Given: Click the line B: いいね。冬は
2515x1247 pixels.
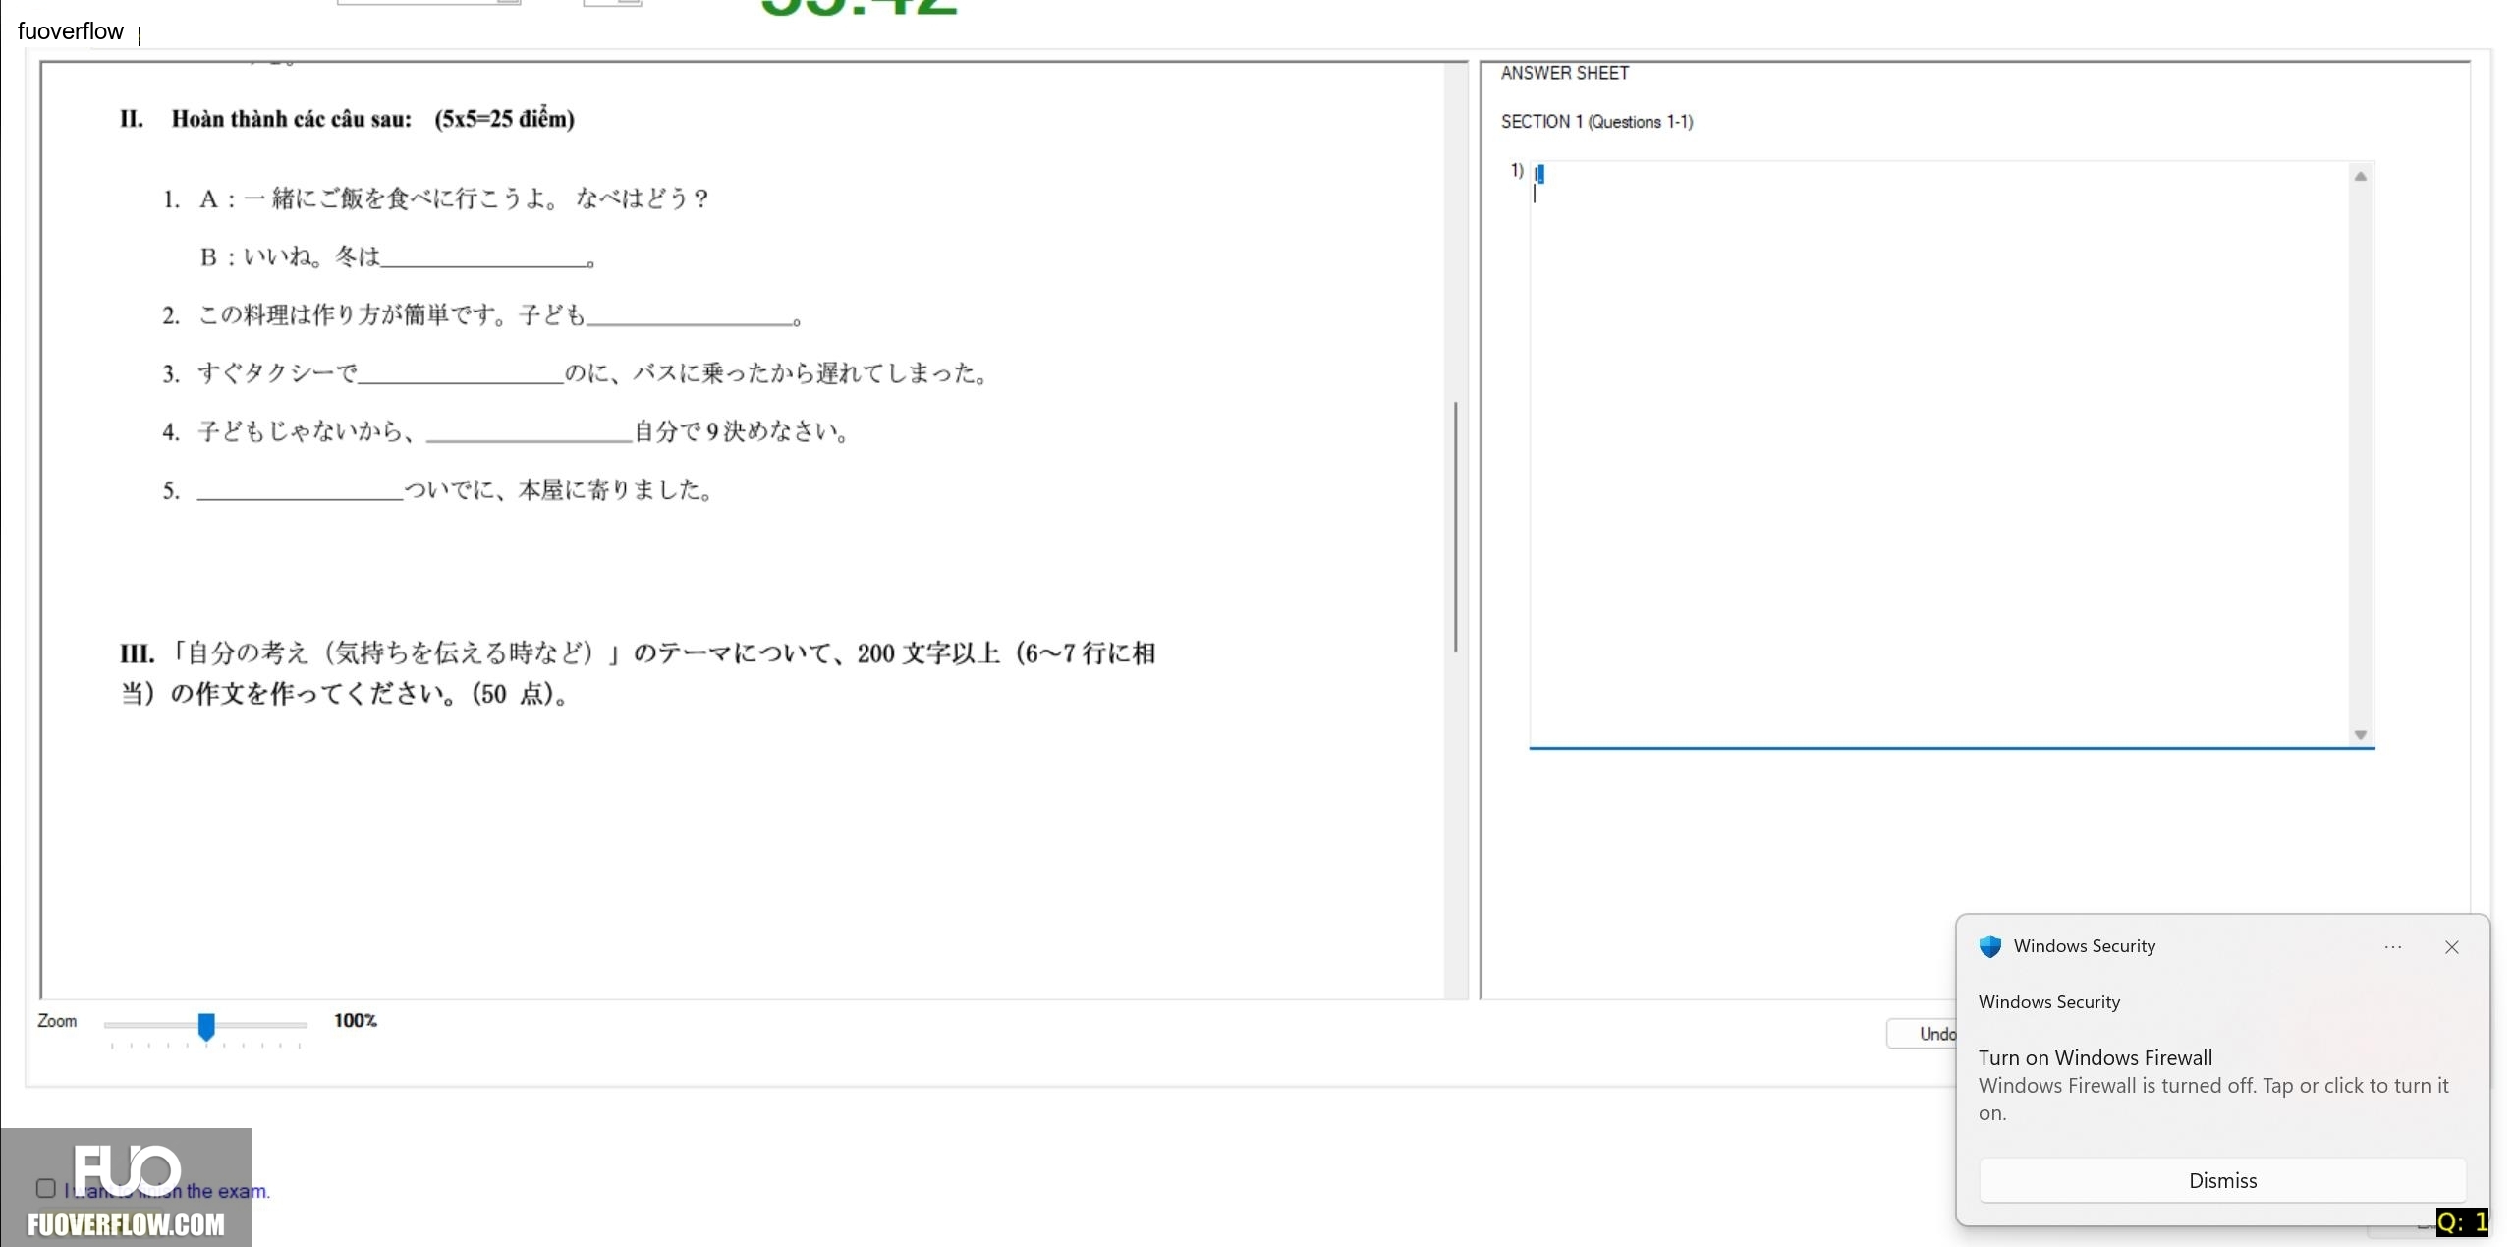Looking at the screenshot, I should 397,257.
